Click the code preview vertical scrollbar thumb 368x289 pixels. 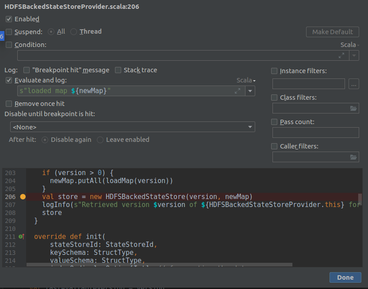click(x=360, y=199)
